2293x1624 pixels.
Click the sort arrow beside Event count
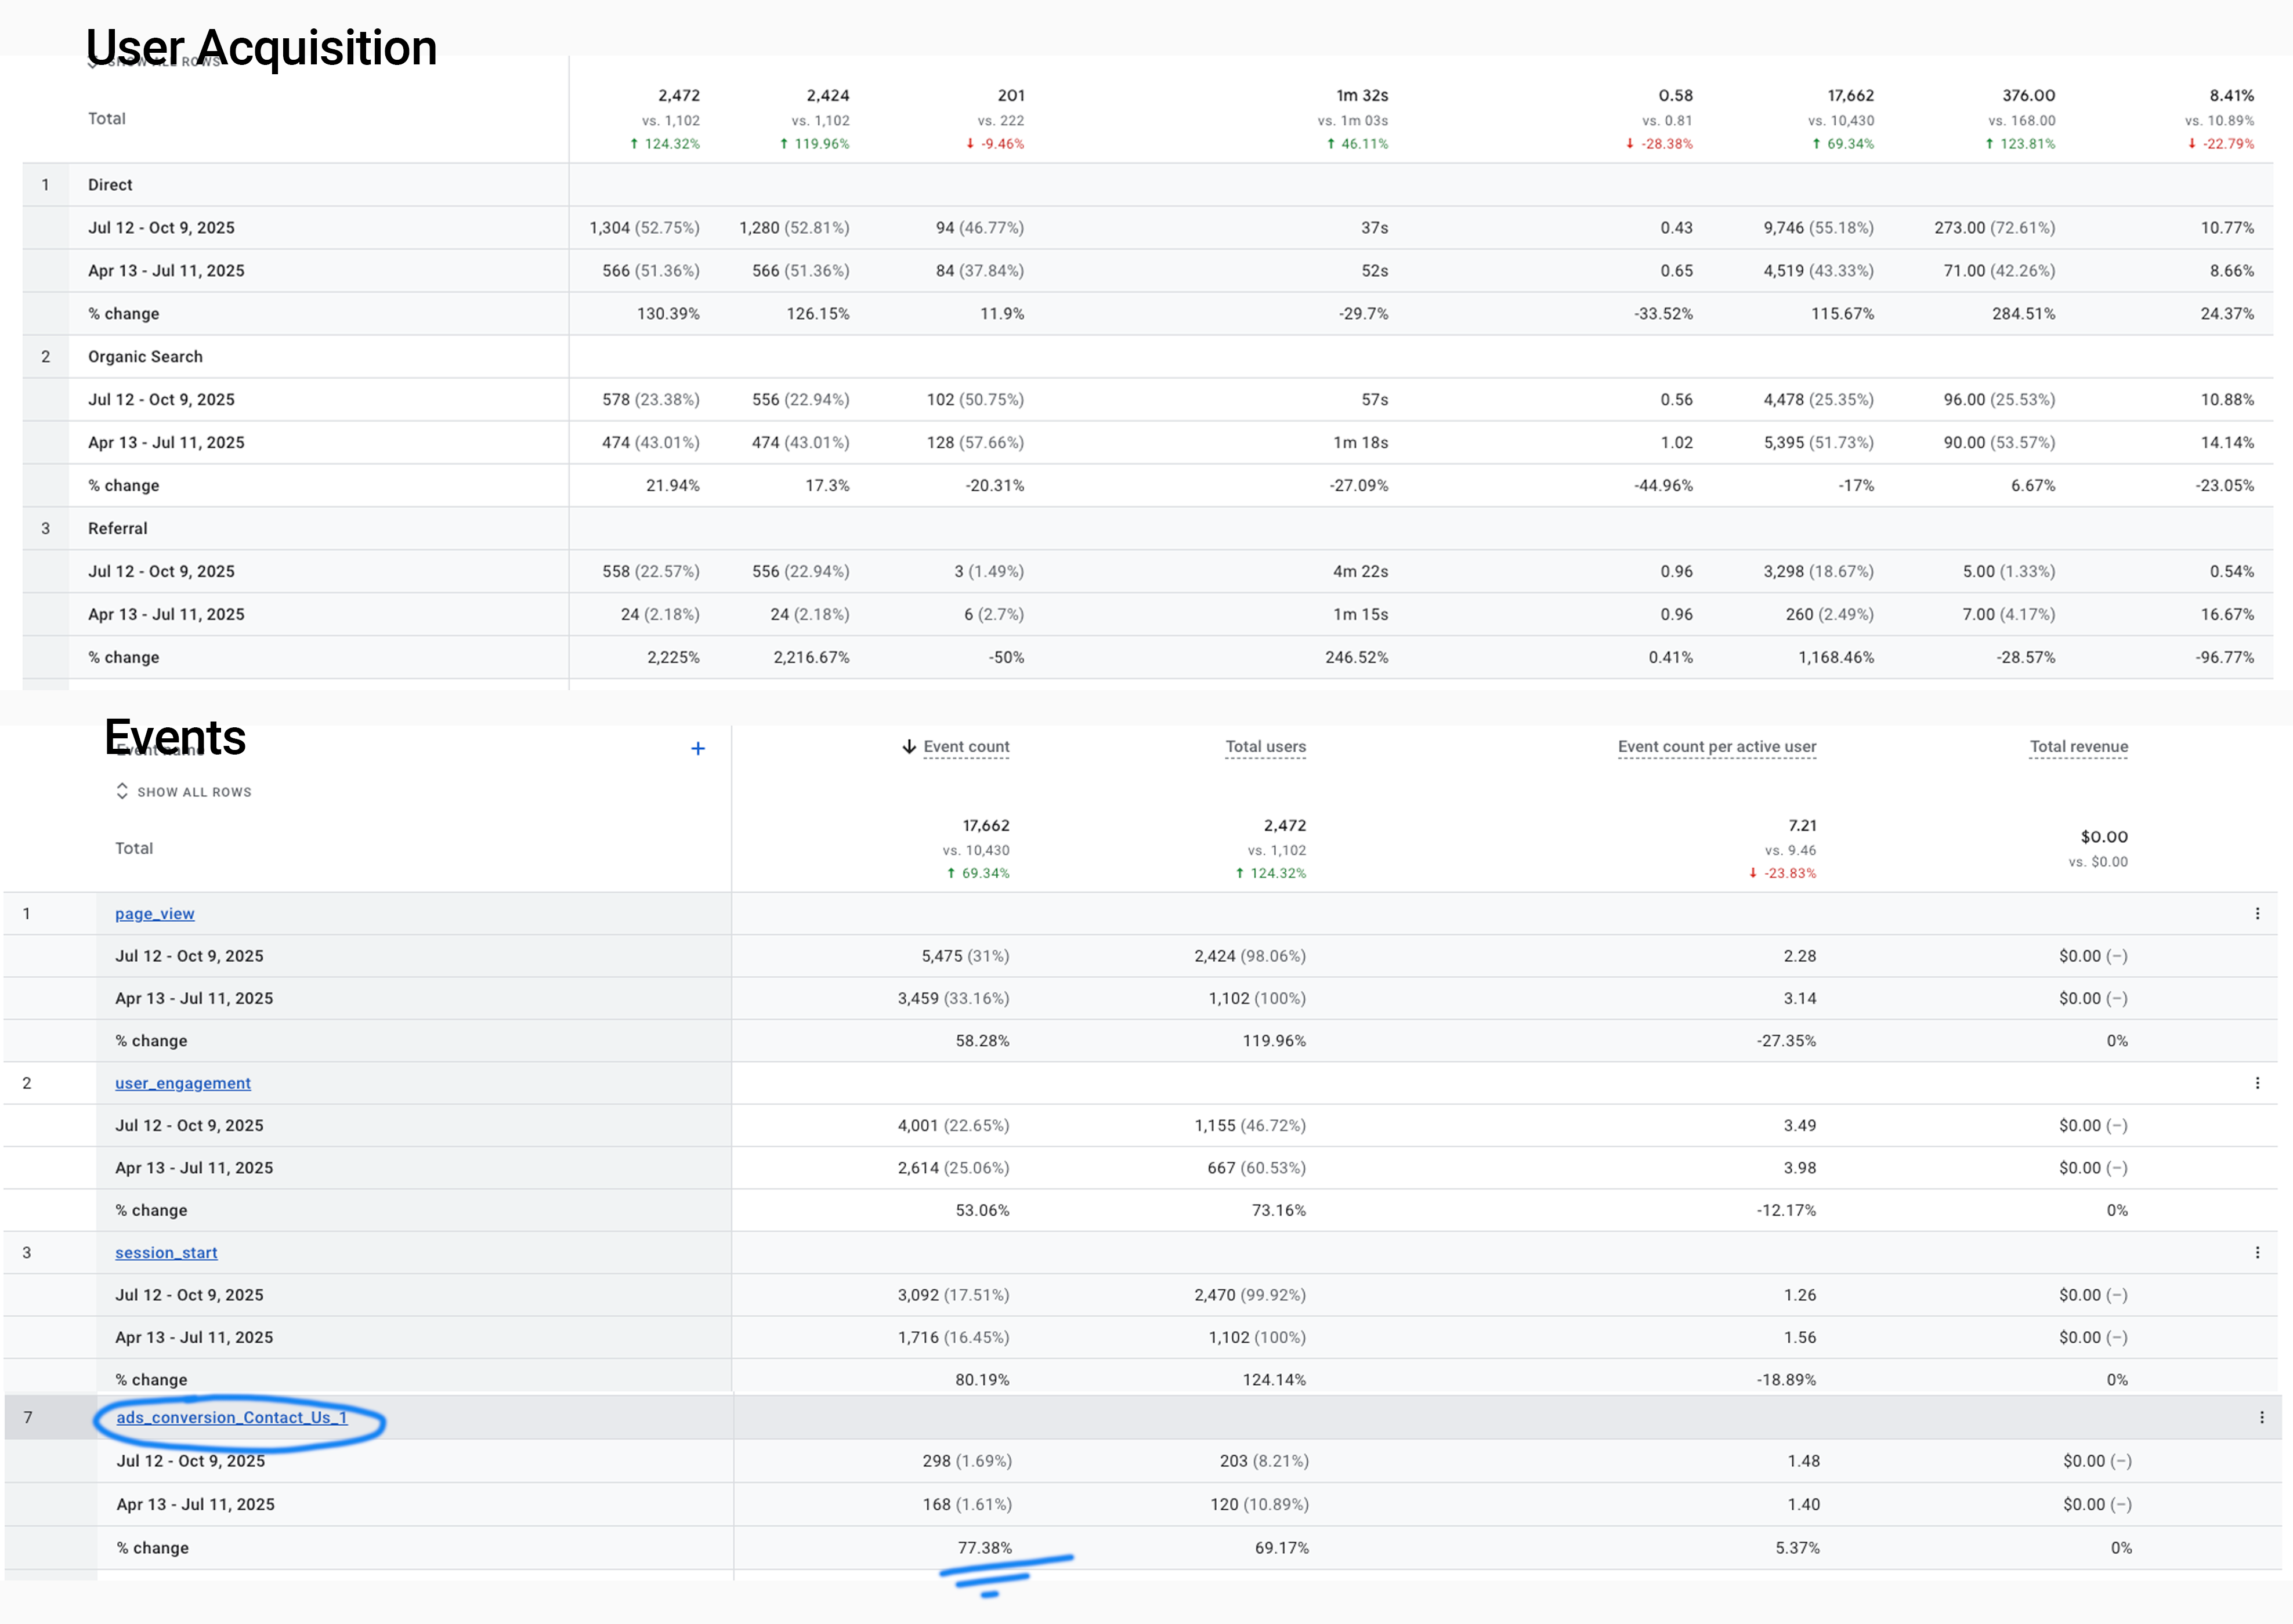coord(909,747)
